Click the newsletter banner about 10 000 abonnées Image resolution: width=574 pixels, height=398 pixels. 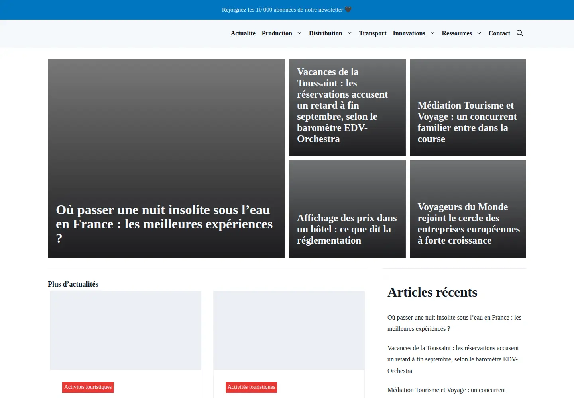[x=287, y=10]
